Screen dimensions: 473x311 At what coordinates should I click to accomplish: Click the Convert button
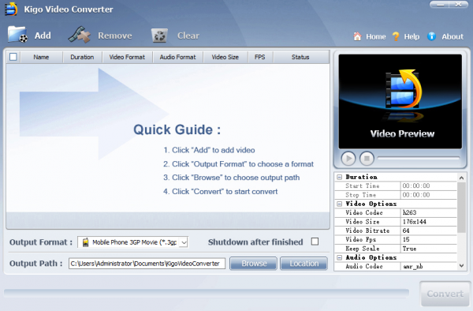[x=445, y=294]
